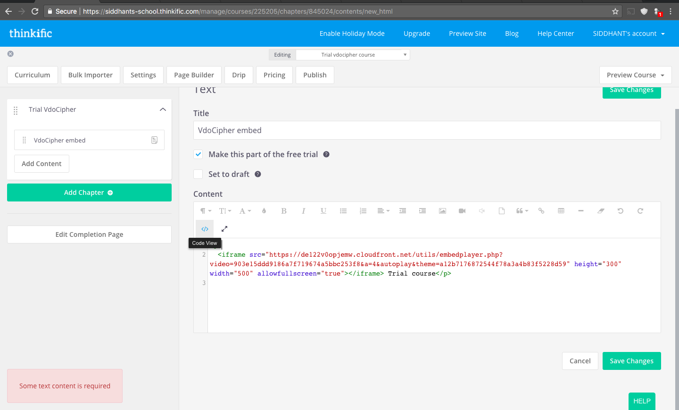Click the drag handle of Trial VdoCipher chapter
The width and height of the screenshot is (679, 410).
coord(16,110)
